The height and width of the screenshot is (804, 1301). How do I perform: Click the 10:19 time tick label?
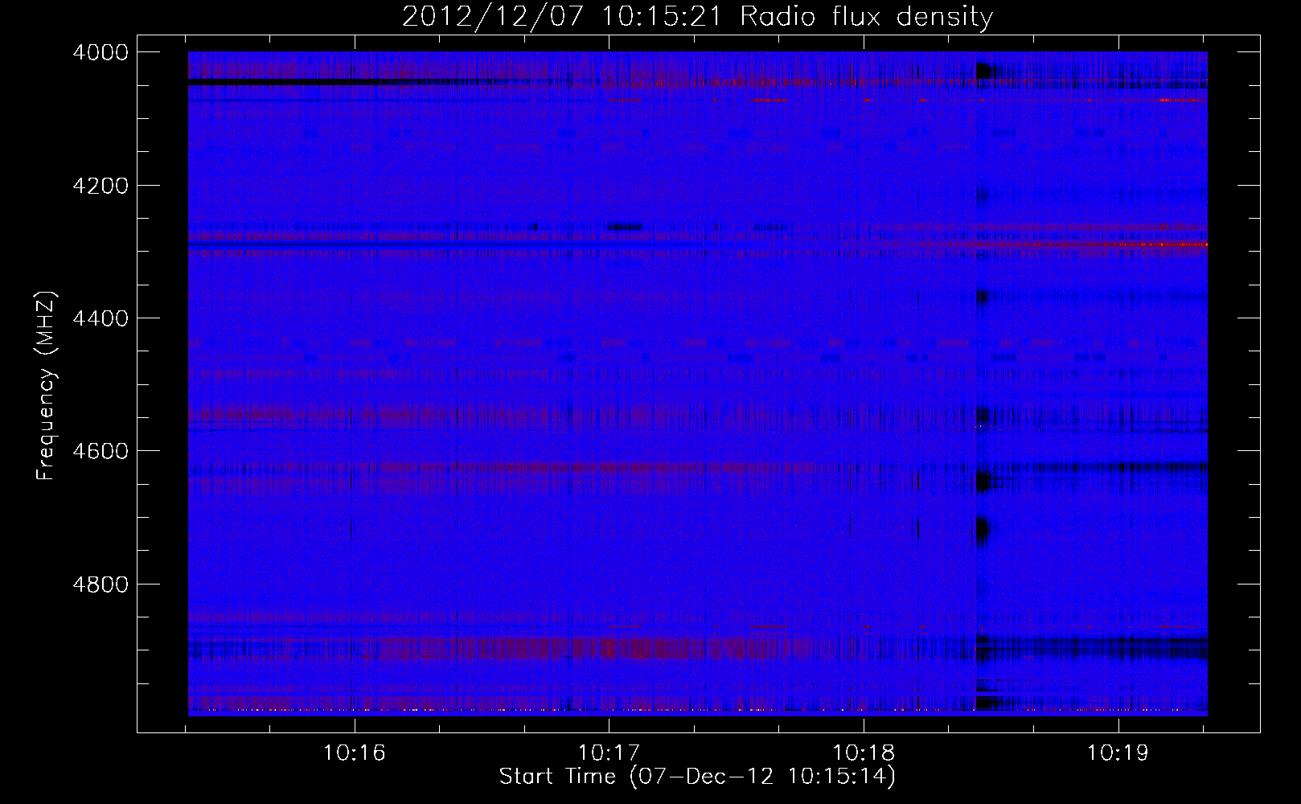1119,753
